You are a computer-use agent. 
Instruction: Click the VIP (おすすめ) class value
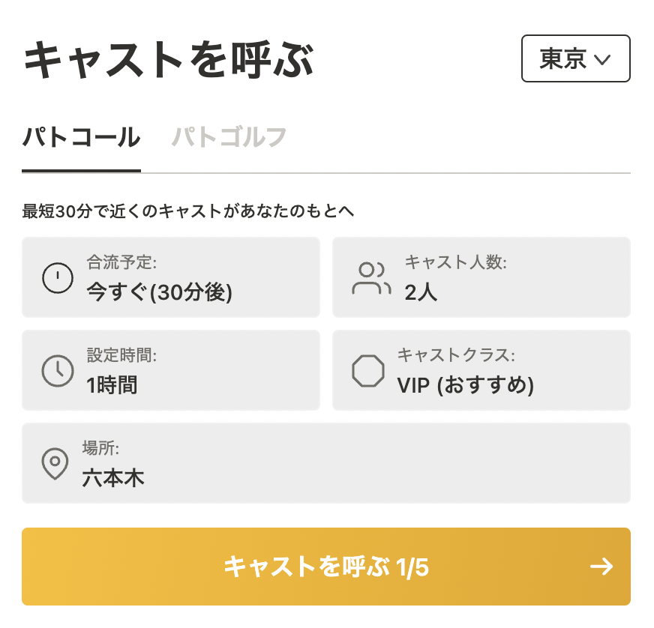point(465,385)
